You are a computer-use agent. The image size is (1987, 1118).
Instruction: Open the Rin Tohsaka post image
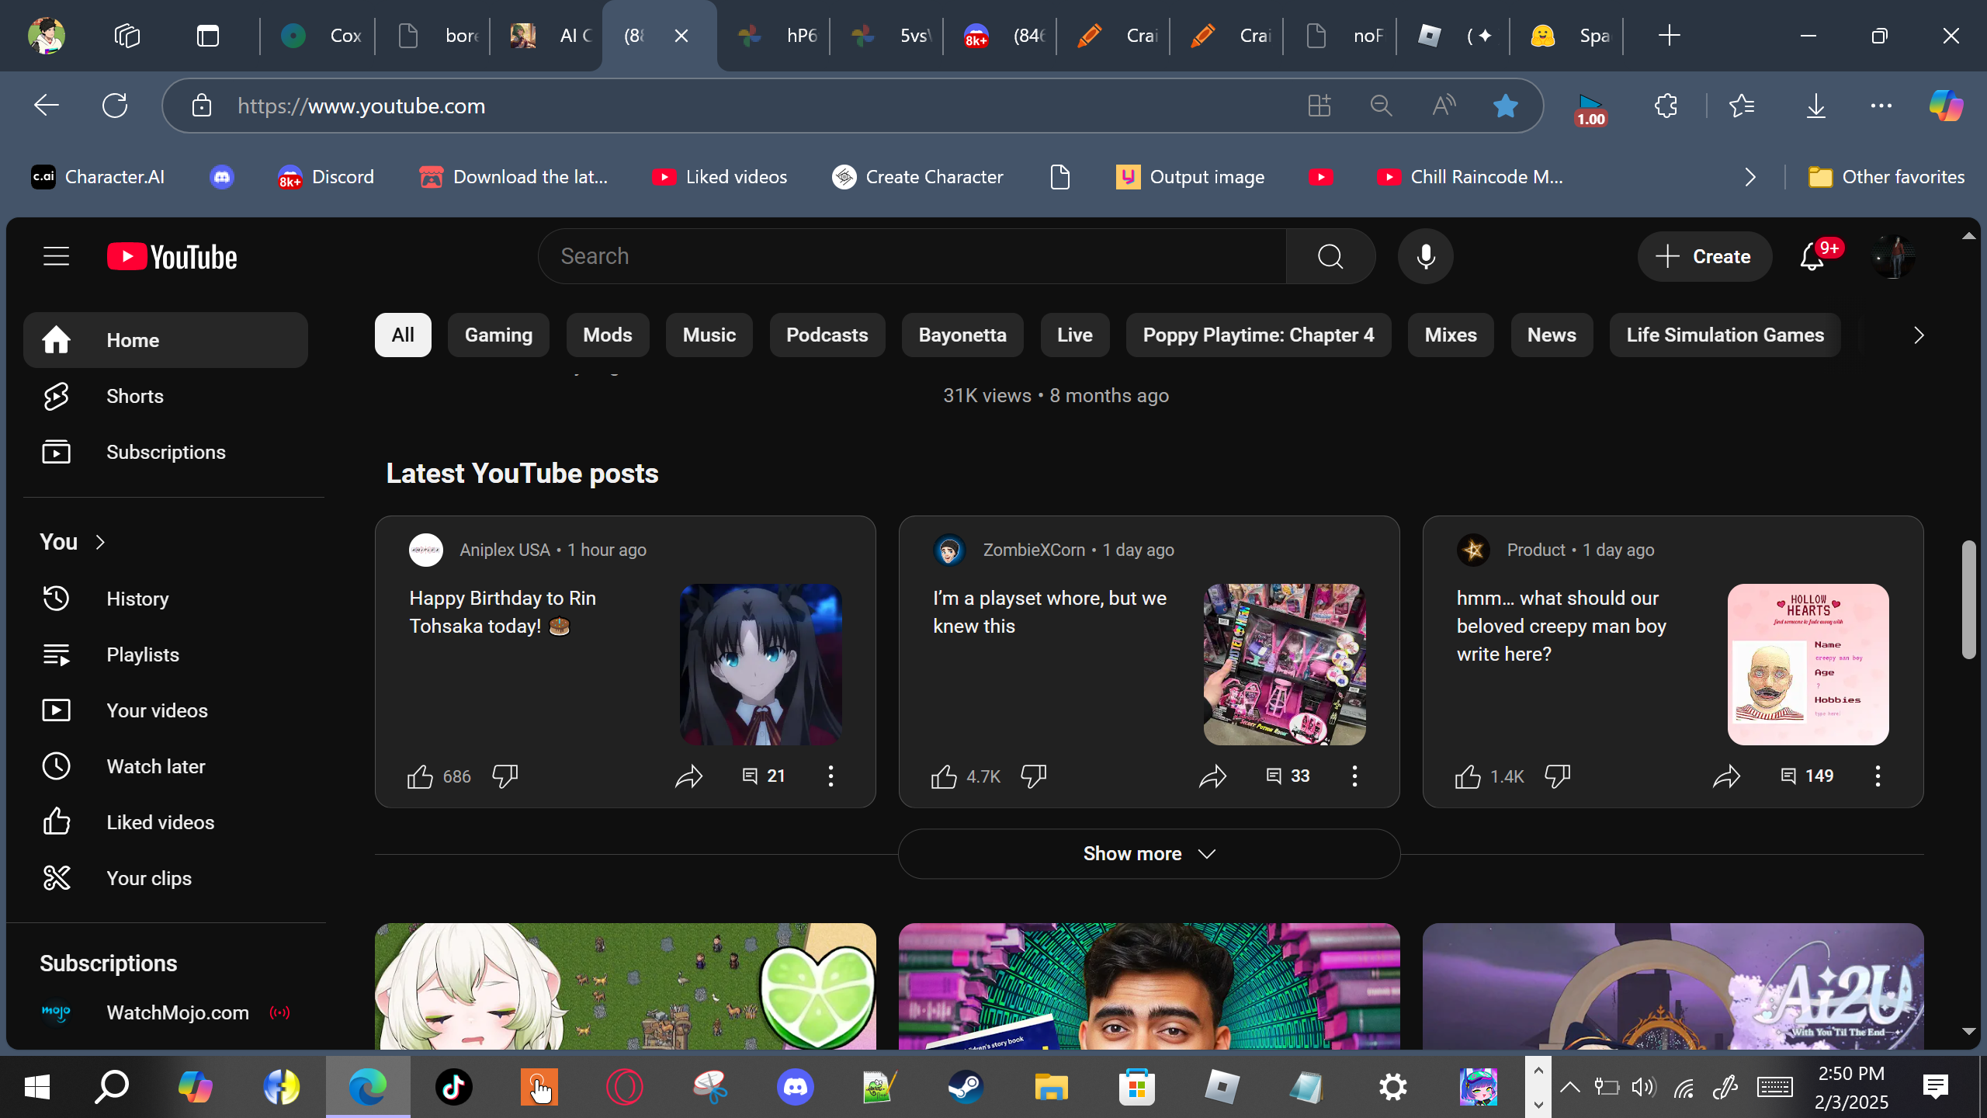(x=761, y=665)
